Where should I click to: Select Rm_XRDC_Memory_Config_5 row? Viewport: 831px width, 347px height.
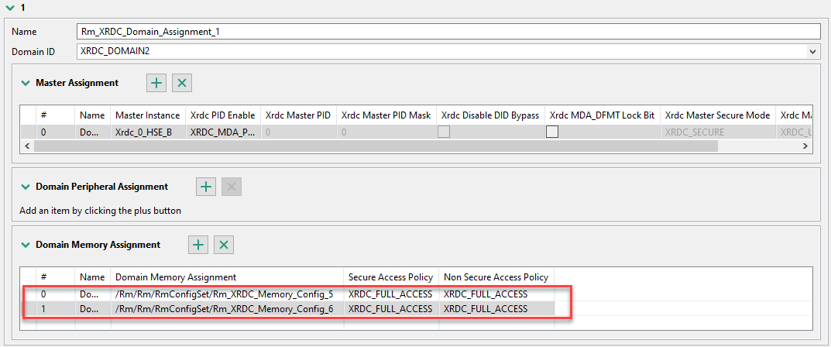[225, 294]
